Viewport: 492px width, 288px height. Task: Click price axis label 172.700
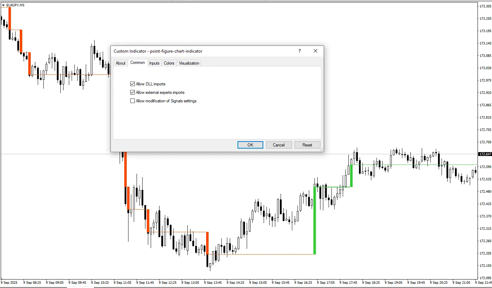(486, 142)
